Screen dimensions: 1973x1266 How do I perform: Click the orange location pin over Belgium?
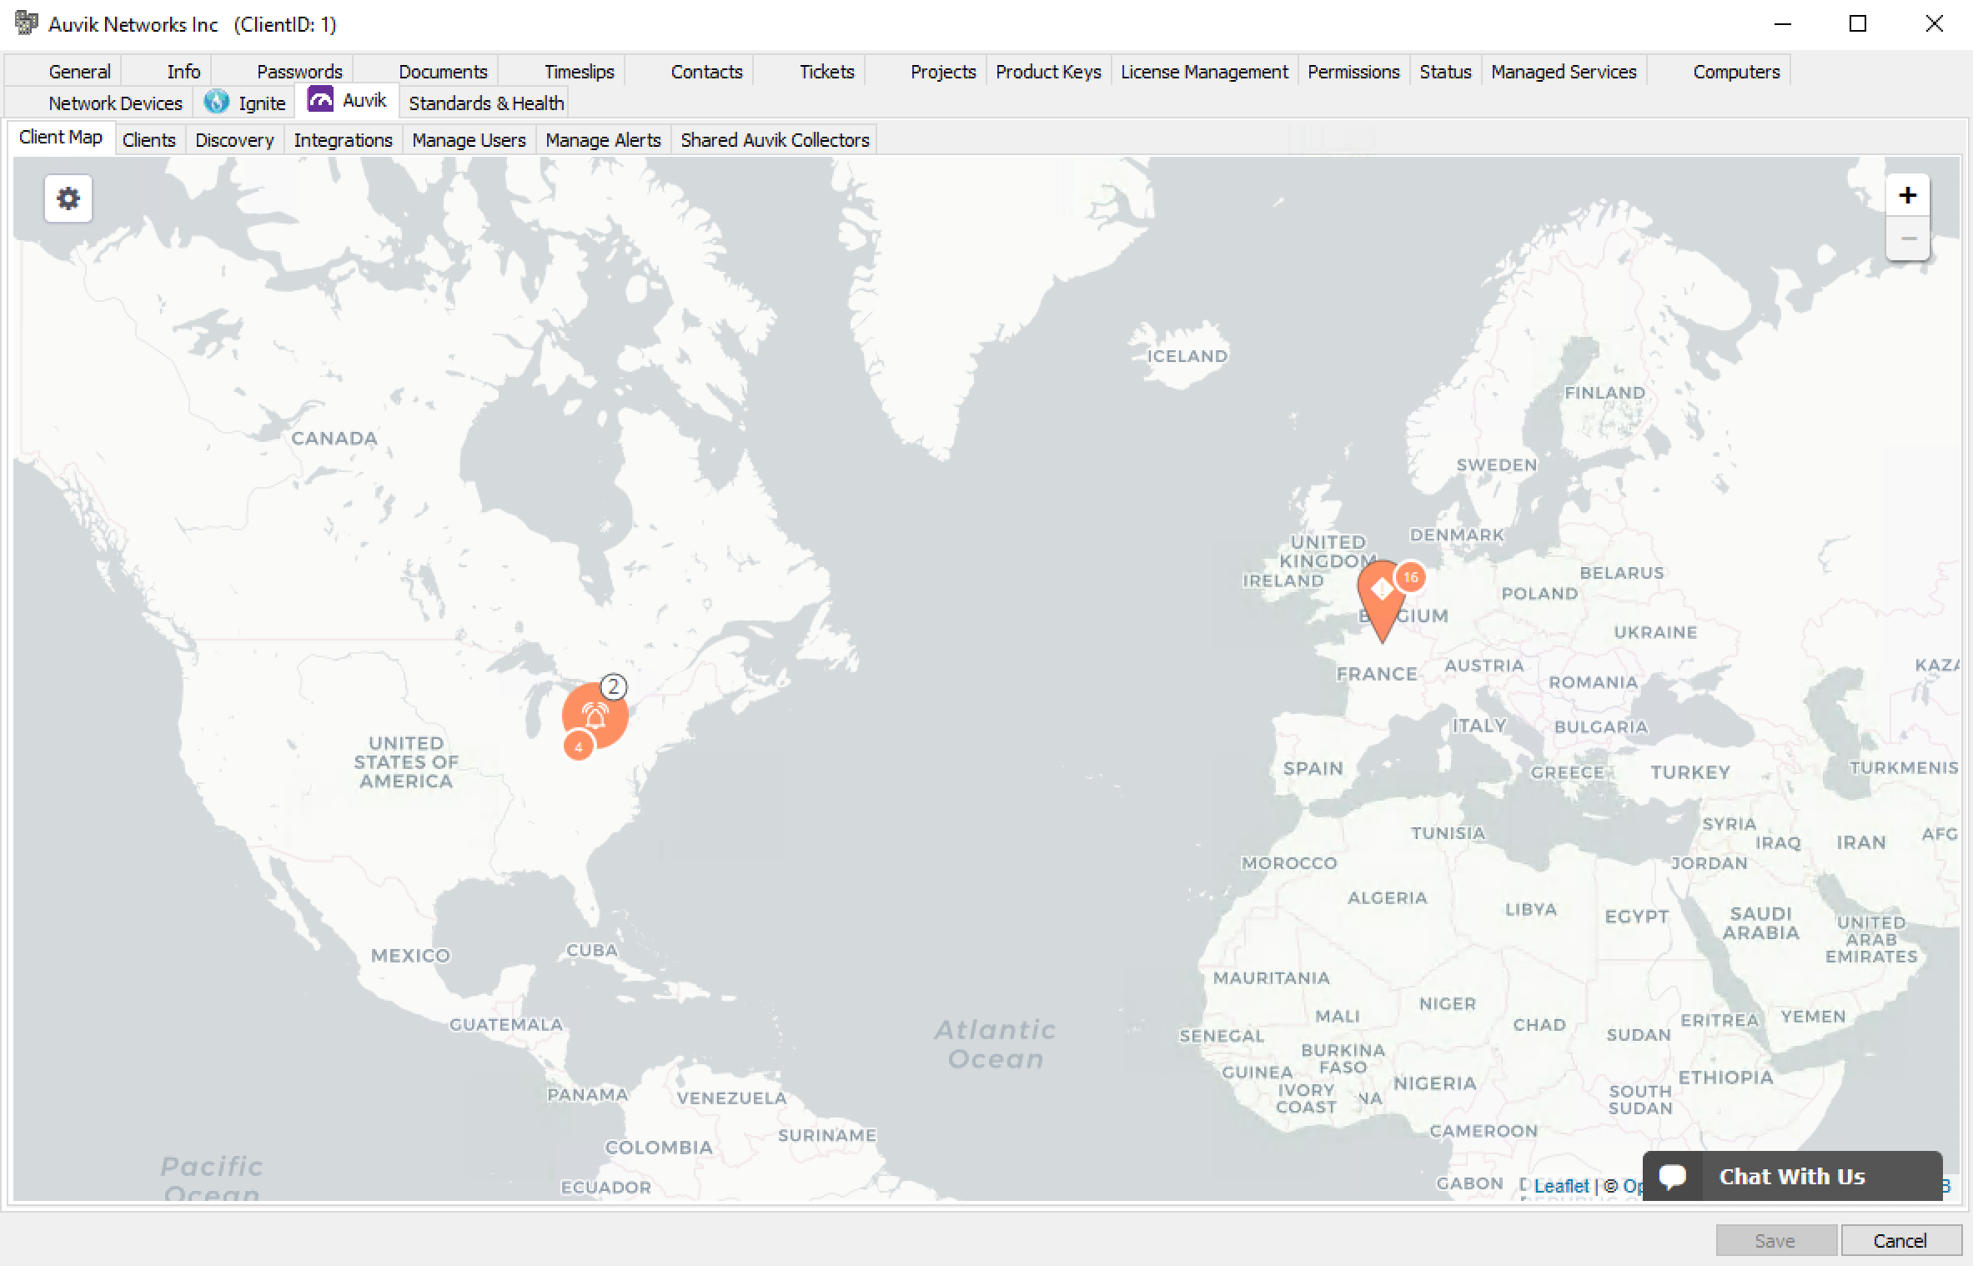(x=1382, y=601)
